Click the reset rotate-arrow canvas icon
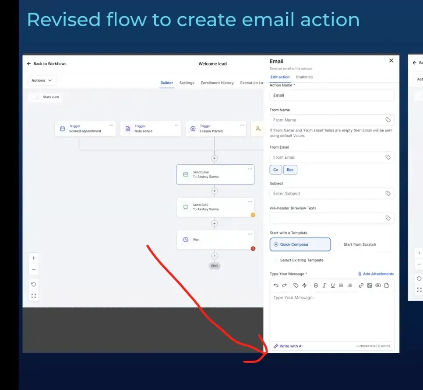Screen dimensions: 423x390 pos(34,285)
